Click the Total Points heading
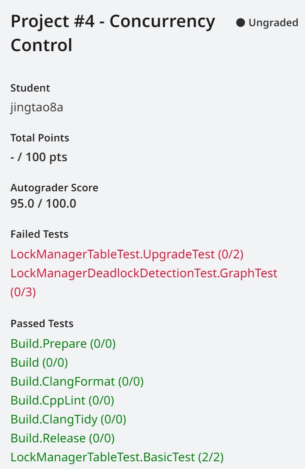The image size is (305, 469). [x=40, y=138]
